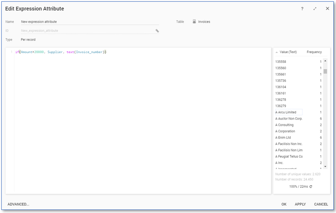The height and width of the screenshot is (213, 336).
Task: Click the value list scrollbar thumb
Action: click(325, 71)
